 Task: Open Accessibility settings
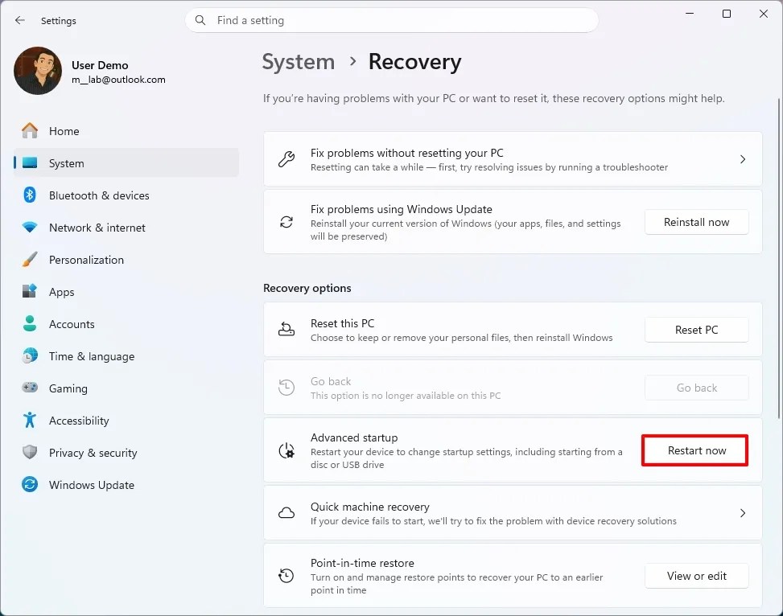(126, 421)
